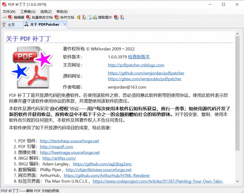Click the 检查新版本 check update link

click(x=139, y=57)
